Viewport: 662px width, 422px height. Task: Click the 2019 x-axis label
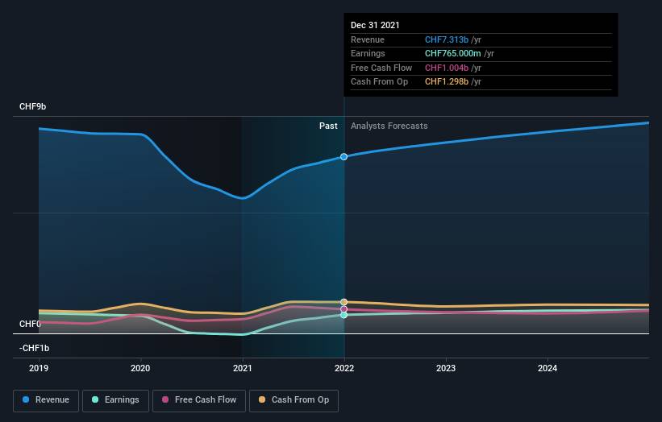point(39,369)
